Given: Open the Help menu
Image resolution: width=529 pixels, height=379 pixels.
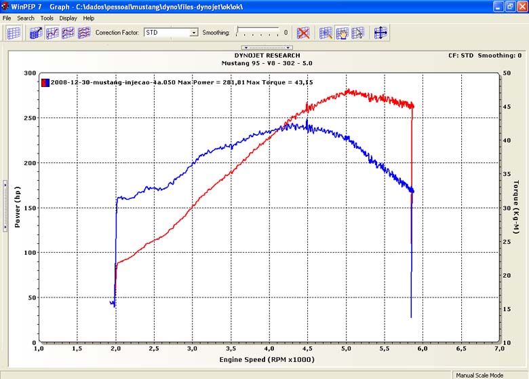Looking at the screenshot, I should click(89, 18).
